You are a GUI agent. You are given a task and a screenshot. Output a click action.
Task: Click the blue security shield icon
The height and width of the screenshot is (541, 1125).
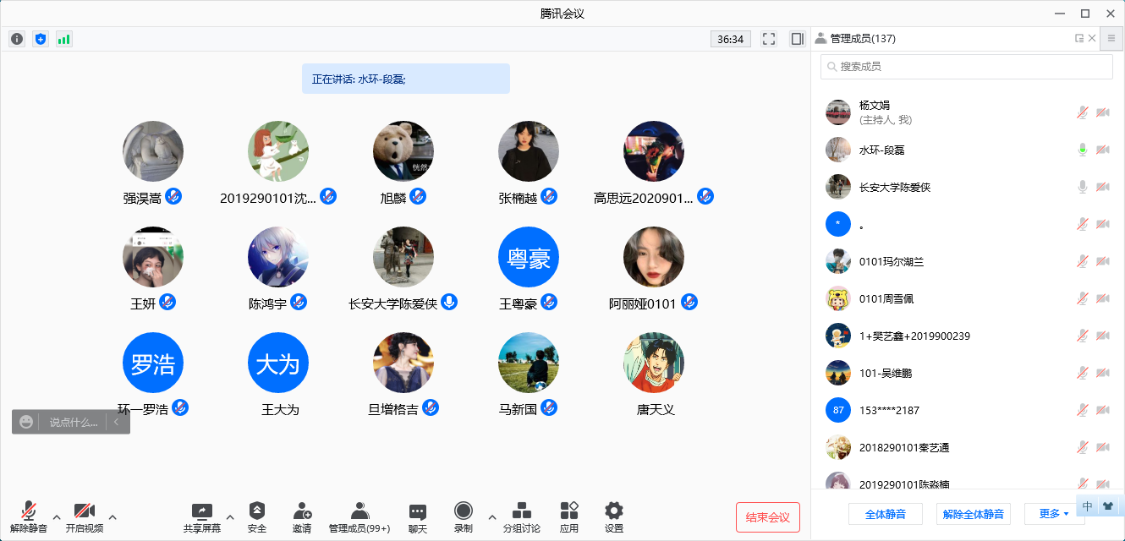41,39
